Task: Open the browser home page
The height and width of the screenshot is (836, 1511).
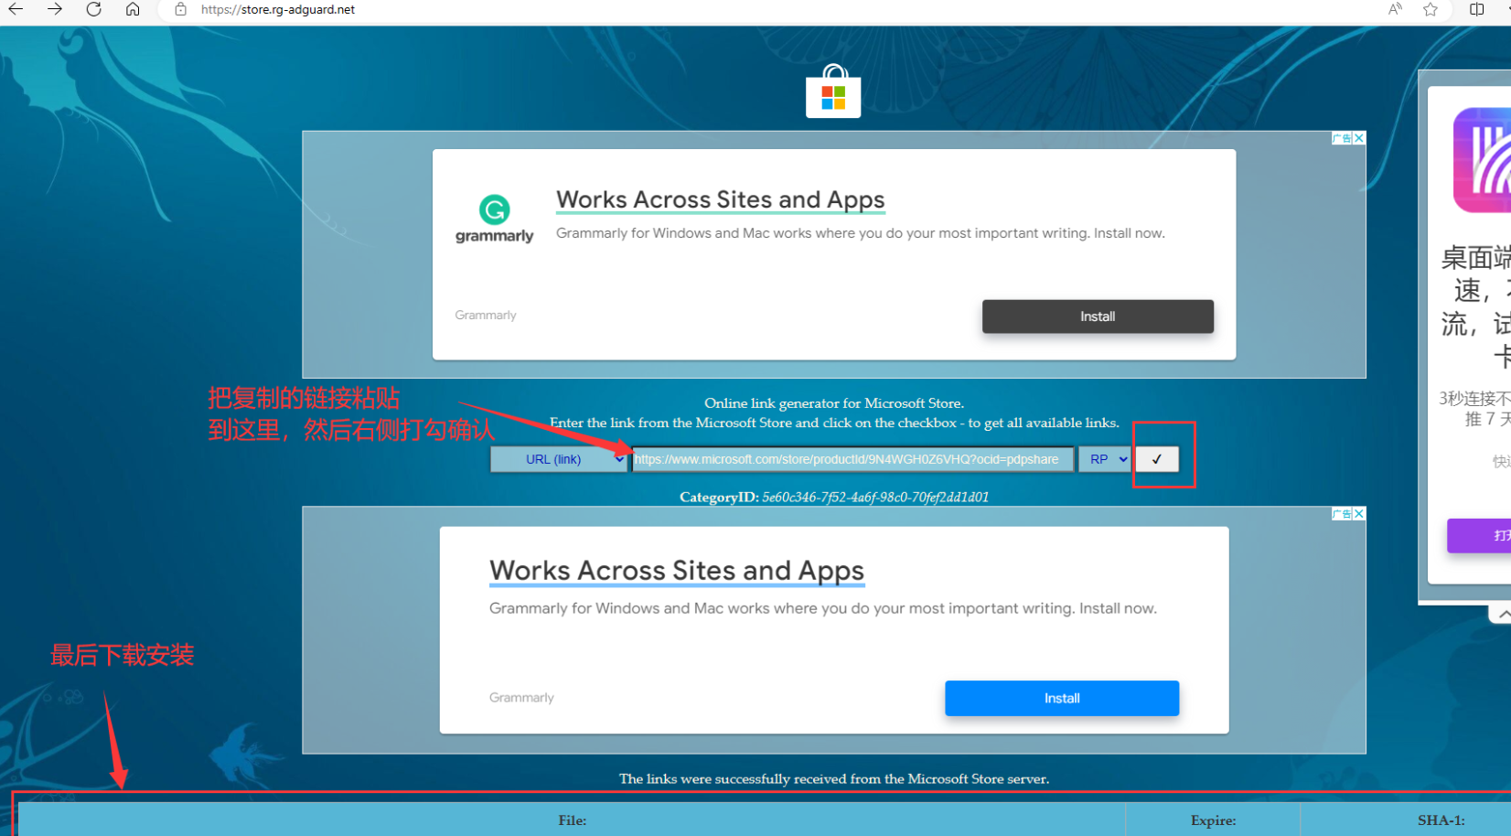Action: tap(131, 10)
